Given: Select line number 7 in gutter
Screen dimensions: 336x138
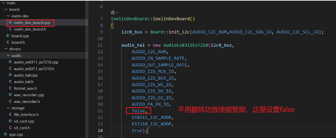Looking at the screenshot, I should [102, 19].
